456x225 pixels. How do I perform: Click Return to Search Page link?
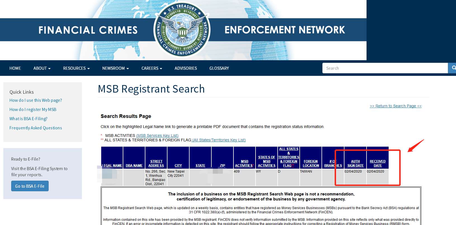pyautogui.click(x=395, y=106)
